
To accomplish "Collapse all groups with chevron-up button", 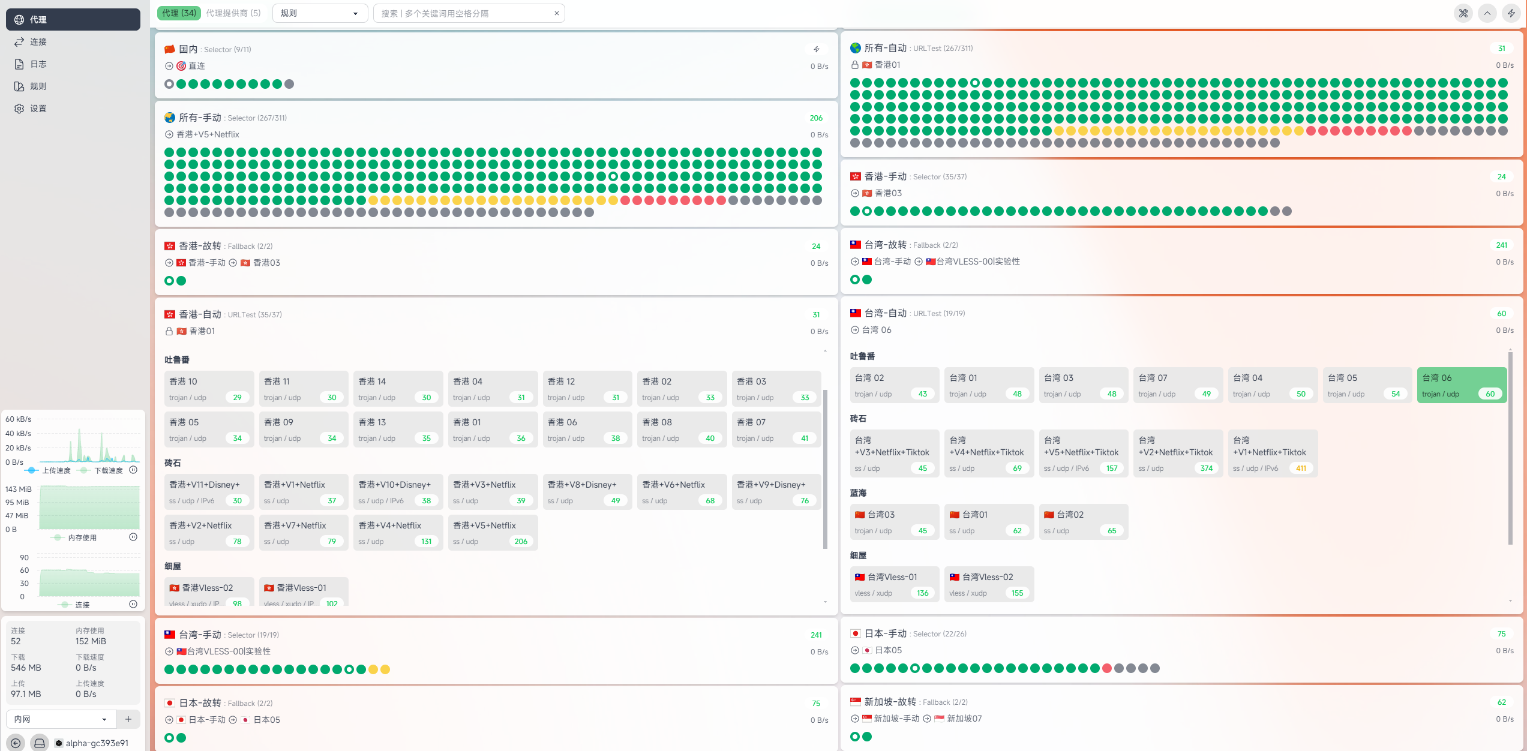I will (x=1487, y=13).
